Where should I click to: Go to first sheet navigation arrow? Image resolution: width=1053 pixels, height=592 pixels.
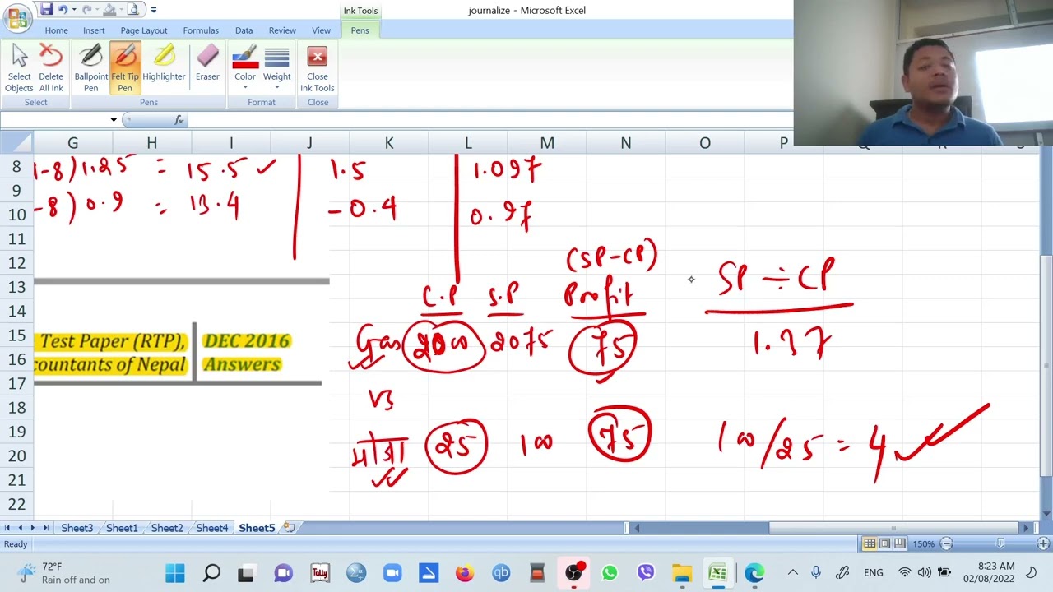click(7, 528)
